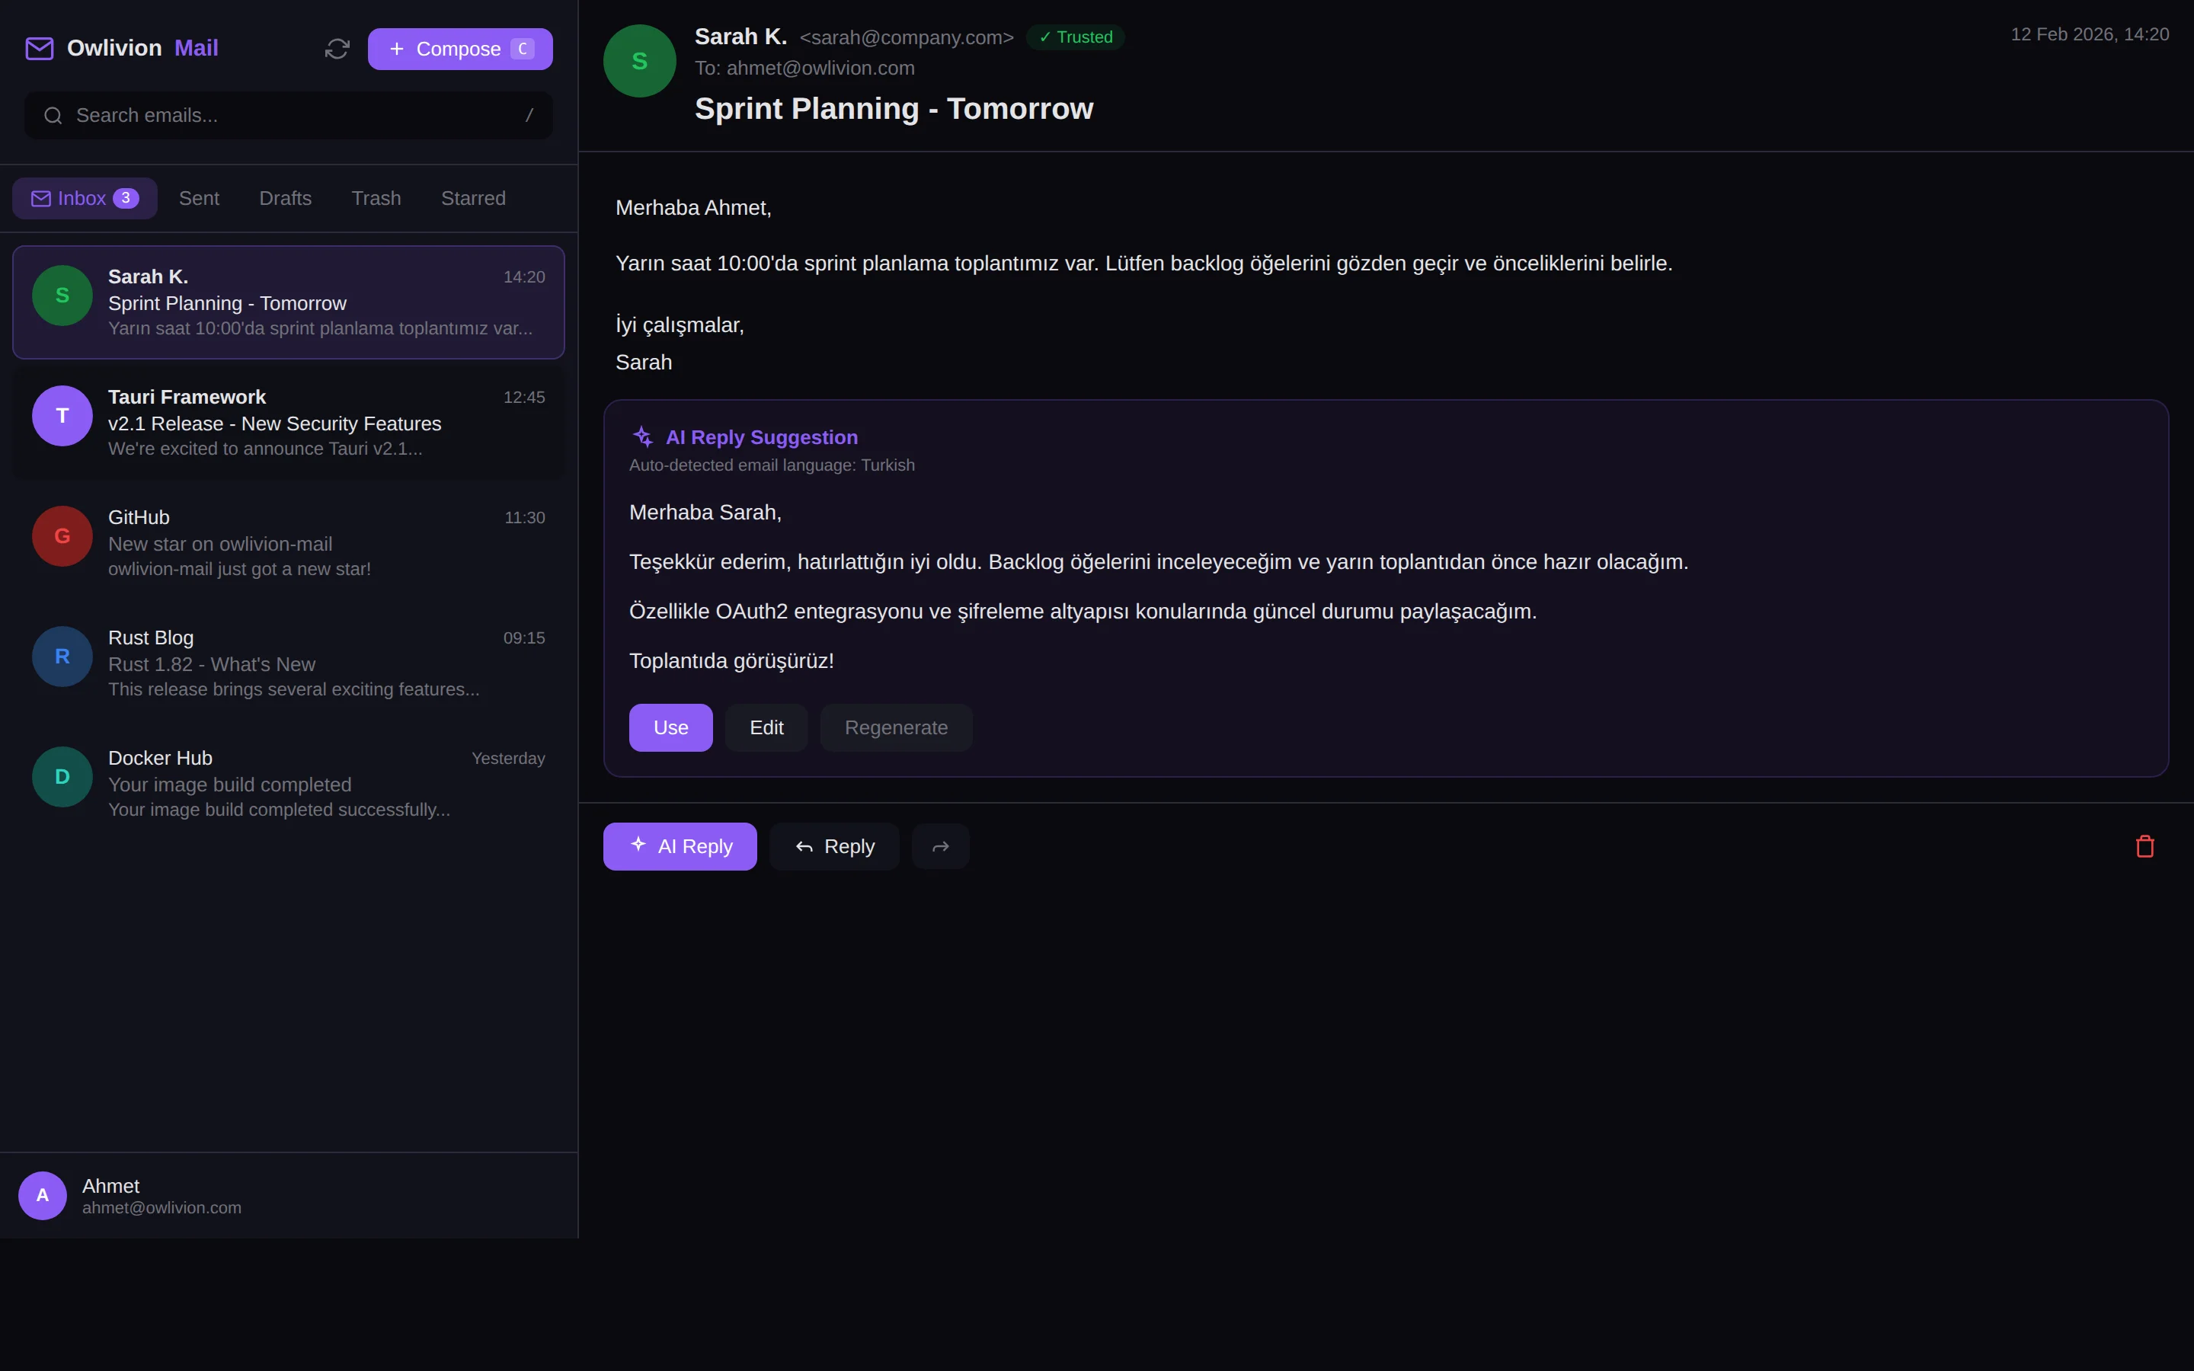Click the Docker Hub avatar in the inbox list
The height and width of the screenshot is (1371, 2194).
point(61,776)
